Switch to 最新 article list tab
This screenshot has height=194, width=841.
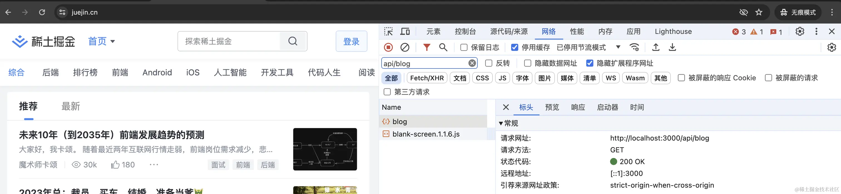(71, 106)
